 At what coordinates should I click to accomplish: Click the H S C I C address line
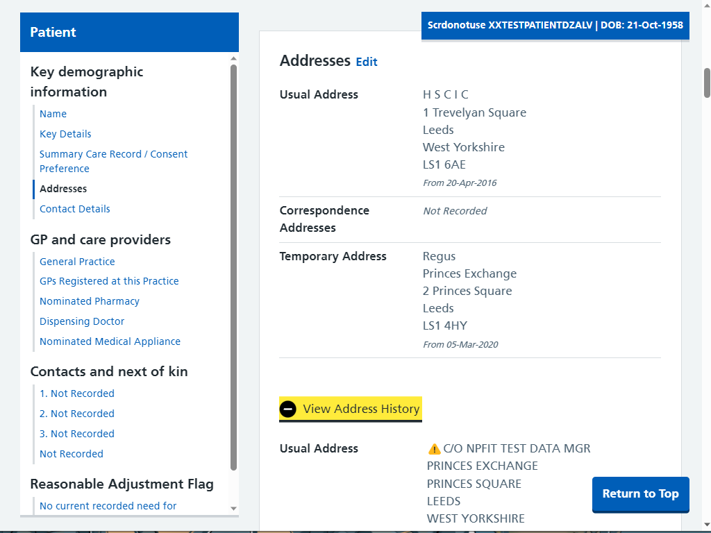pos(445,94)
